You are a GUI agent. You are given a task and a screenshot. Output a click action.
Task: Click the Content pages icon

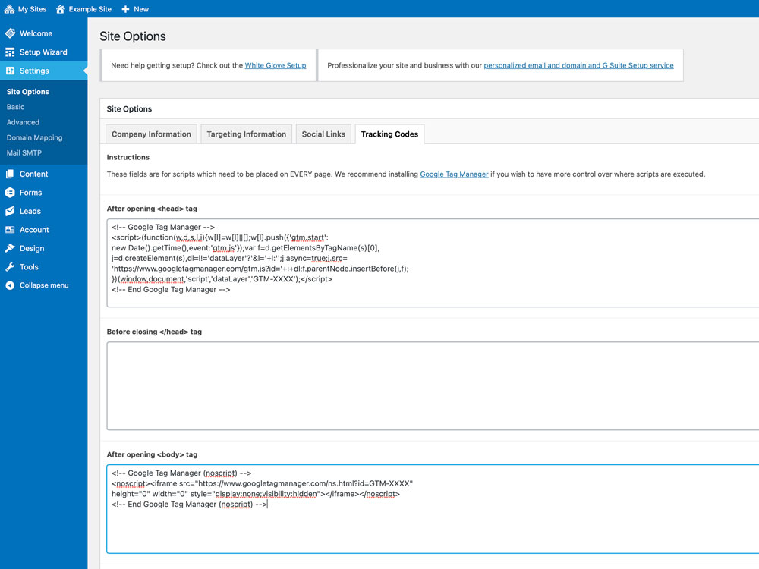point(10,174)
